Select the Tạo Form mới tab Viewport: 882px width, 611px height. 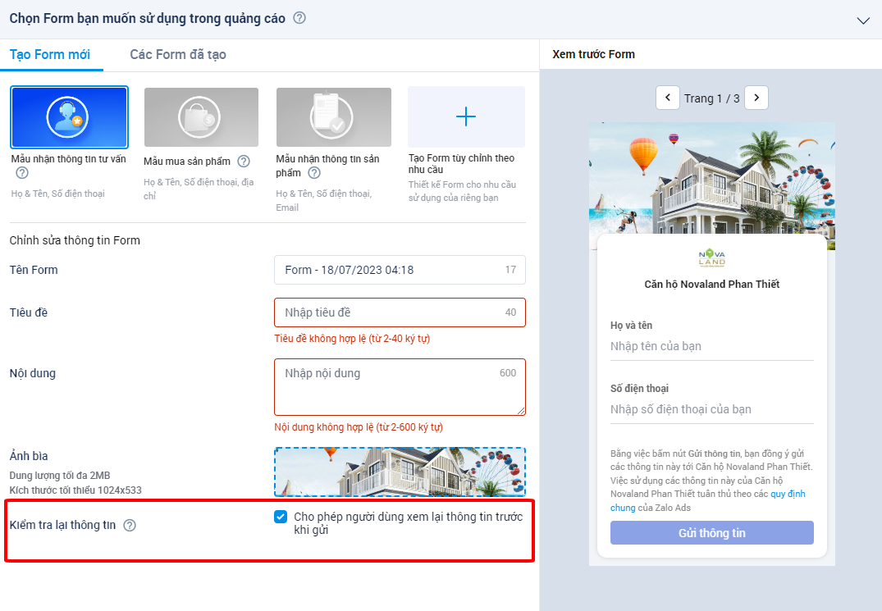(x=52, y=54)
